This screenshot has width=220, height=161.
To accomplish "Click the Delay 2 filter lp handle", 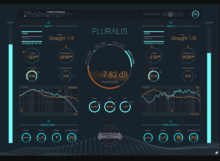I will tap(198, 91).
